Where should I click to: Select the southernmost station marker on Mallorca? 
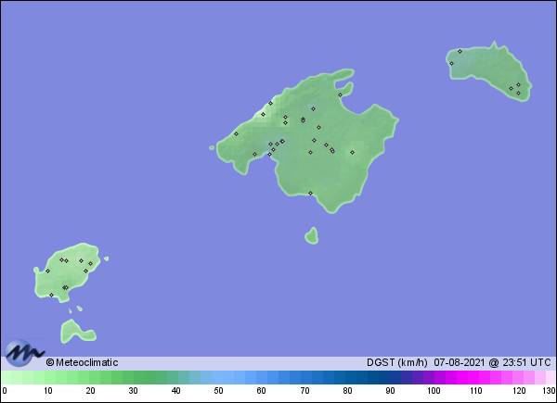coord(310,194)
